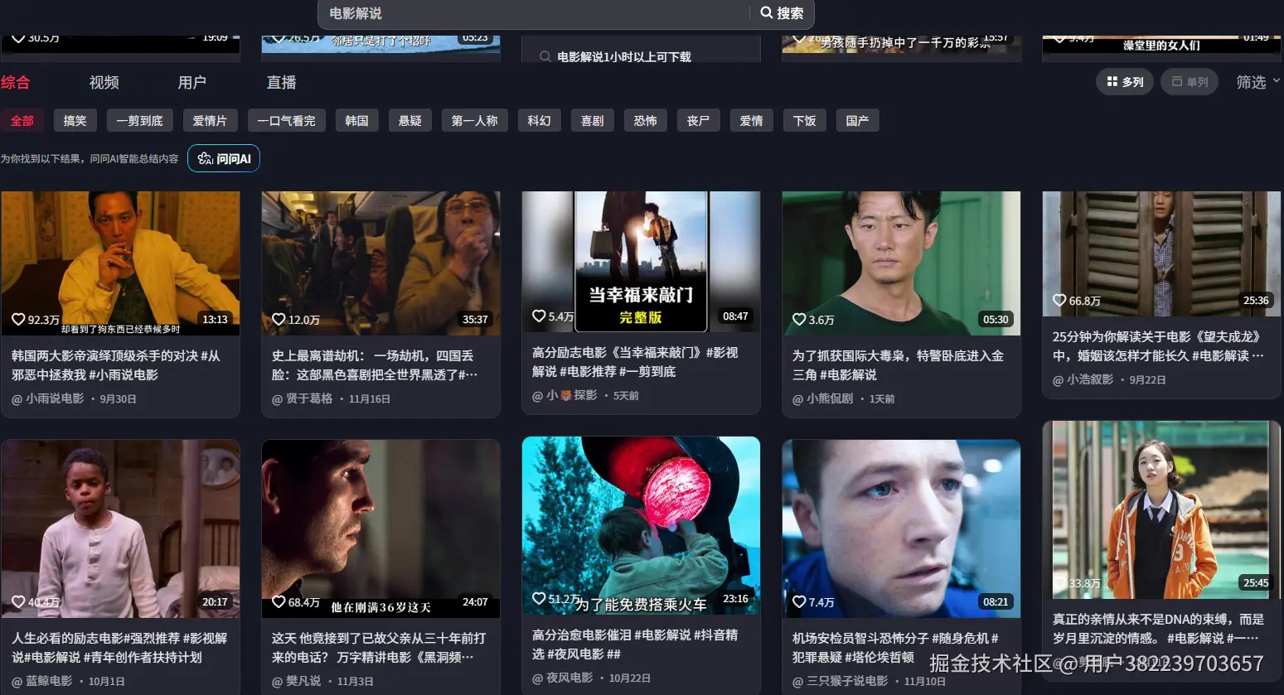
Task: Open the 08:21 airport security thumbnail
Action: click(x=901, y=528)
